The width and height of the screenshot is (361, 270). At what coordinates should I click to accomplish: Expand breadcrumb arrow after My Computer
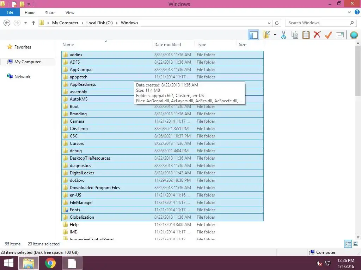click(x=82, y=23)
